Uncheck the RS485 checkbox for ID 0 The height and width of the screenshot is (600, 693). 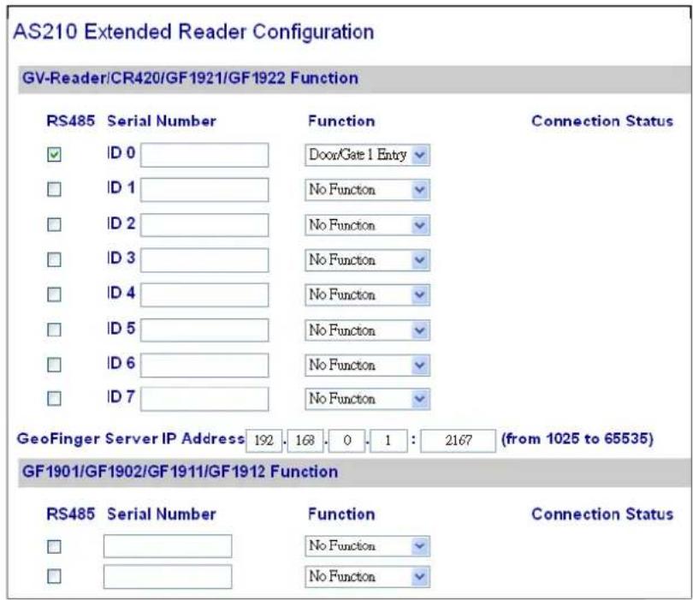[x=55, y=155]
